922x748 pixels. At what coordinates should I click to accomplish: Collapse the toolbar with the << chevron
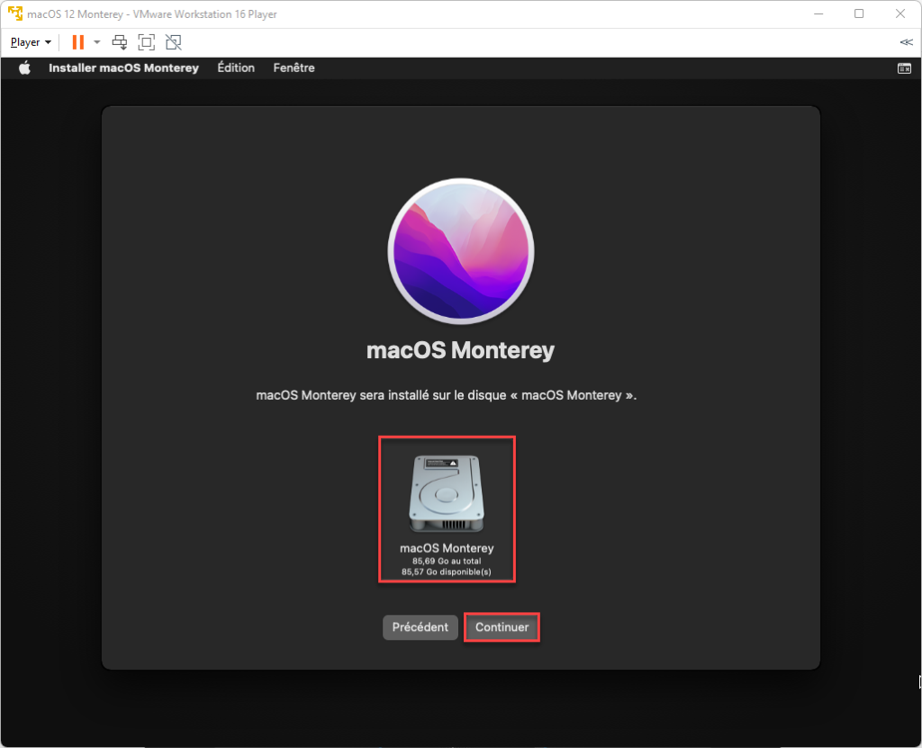click(906, 41)
